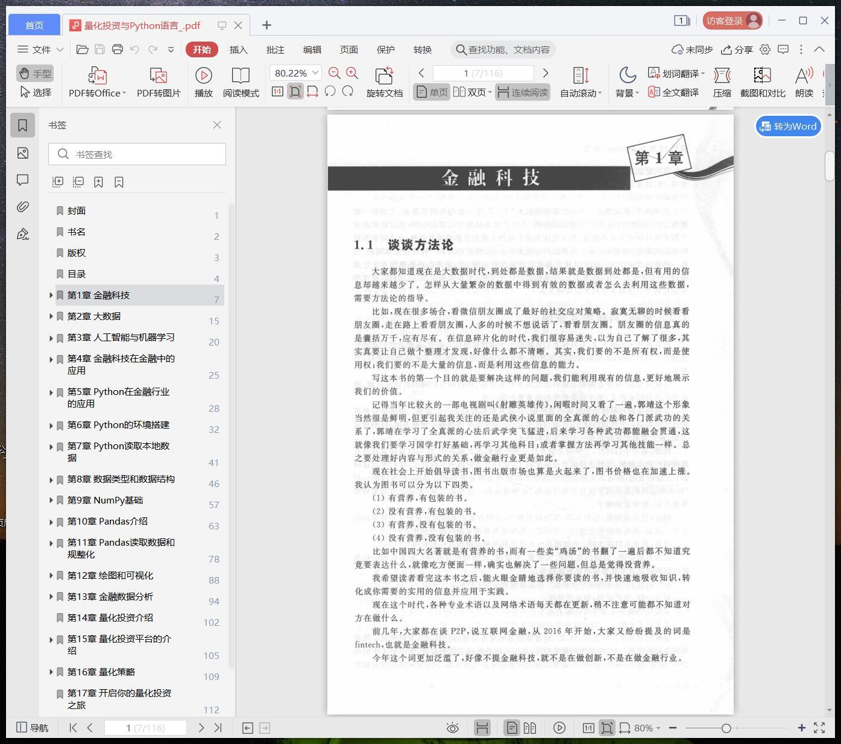Click the settings gear icon at top right

765,49
